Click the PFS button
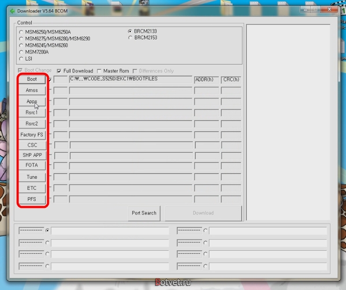The height and width of the screenshot is (290, 346). click(x=32, y=199)
